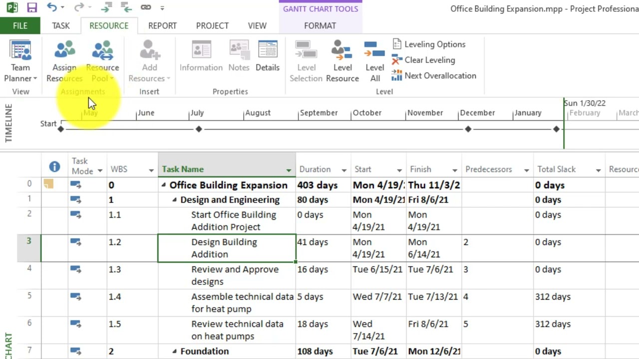Switch to the TASK tab

click(x=61, y=25)
